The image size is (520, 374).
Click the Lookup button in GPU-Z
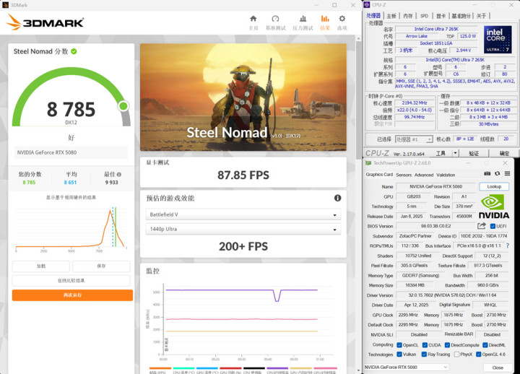pos(494,186)
